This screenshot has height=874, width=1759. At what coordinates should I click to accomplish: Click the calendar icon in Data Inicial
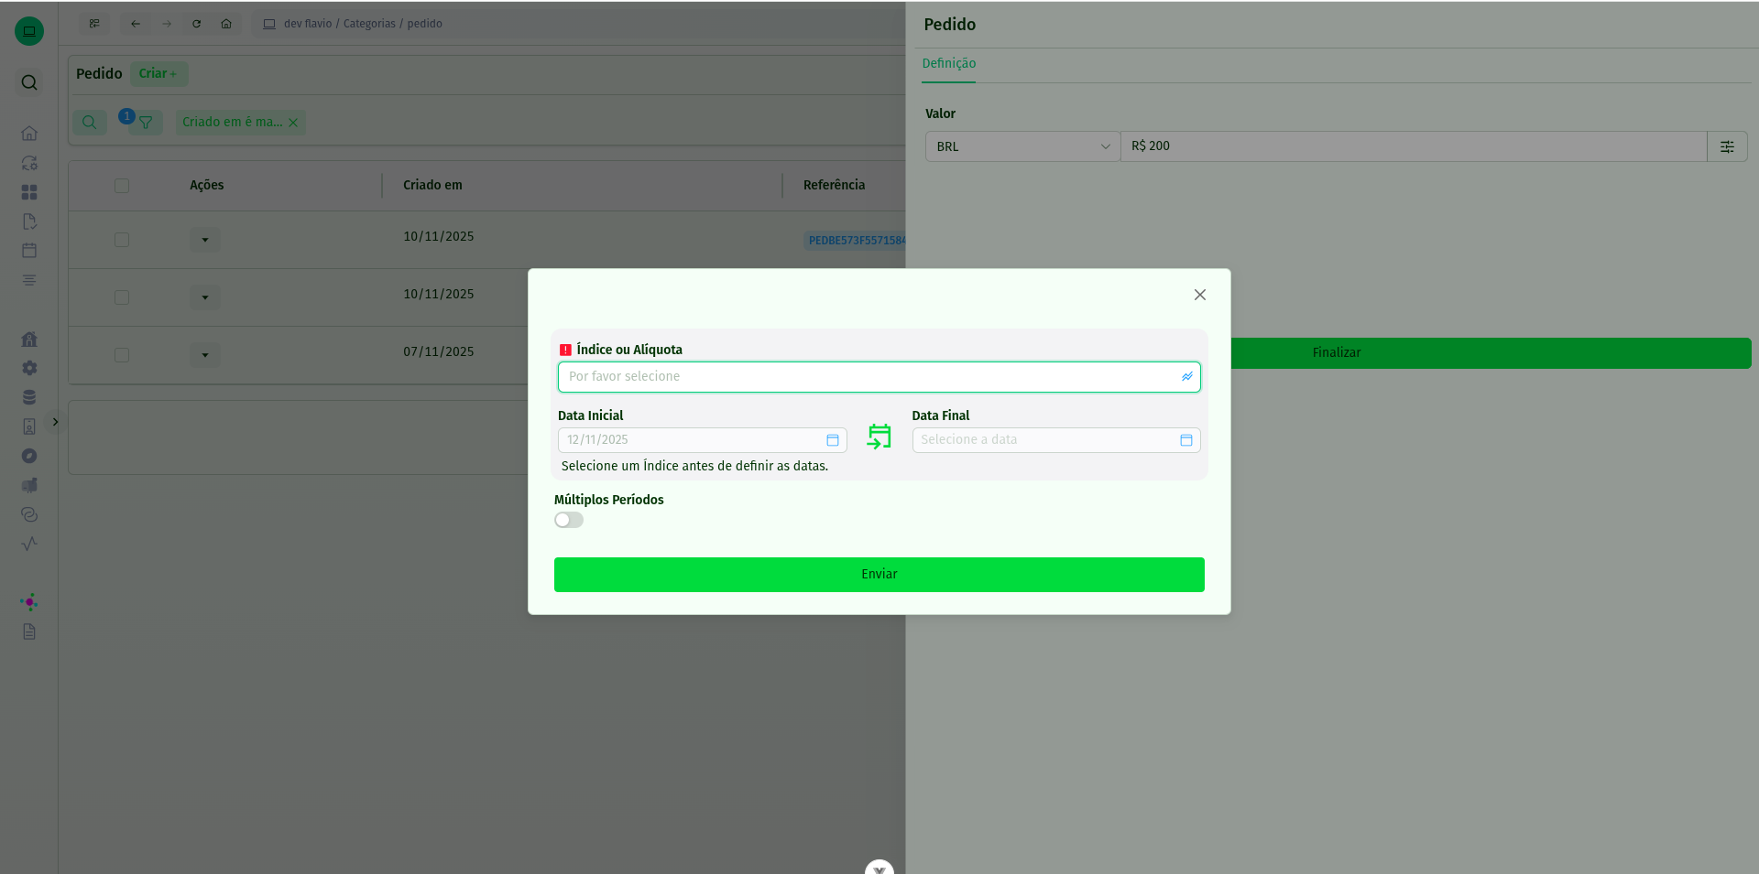pos(832,440)
